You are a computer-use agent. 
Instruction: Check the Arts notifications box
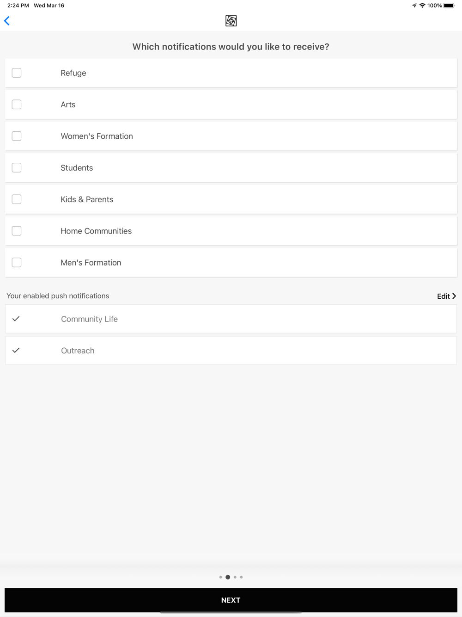point(17,105)
